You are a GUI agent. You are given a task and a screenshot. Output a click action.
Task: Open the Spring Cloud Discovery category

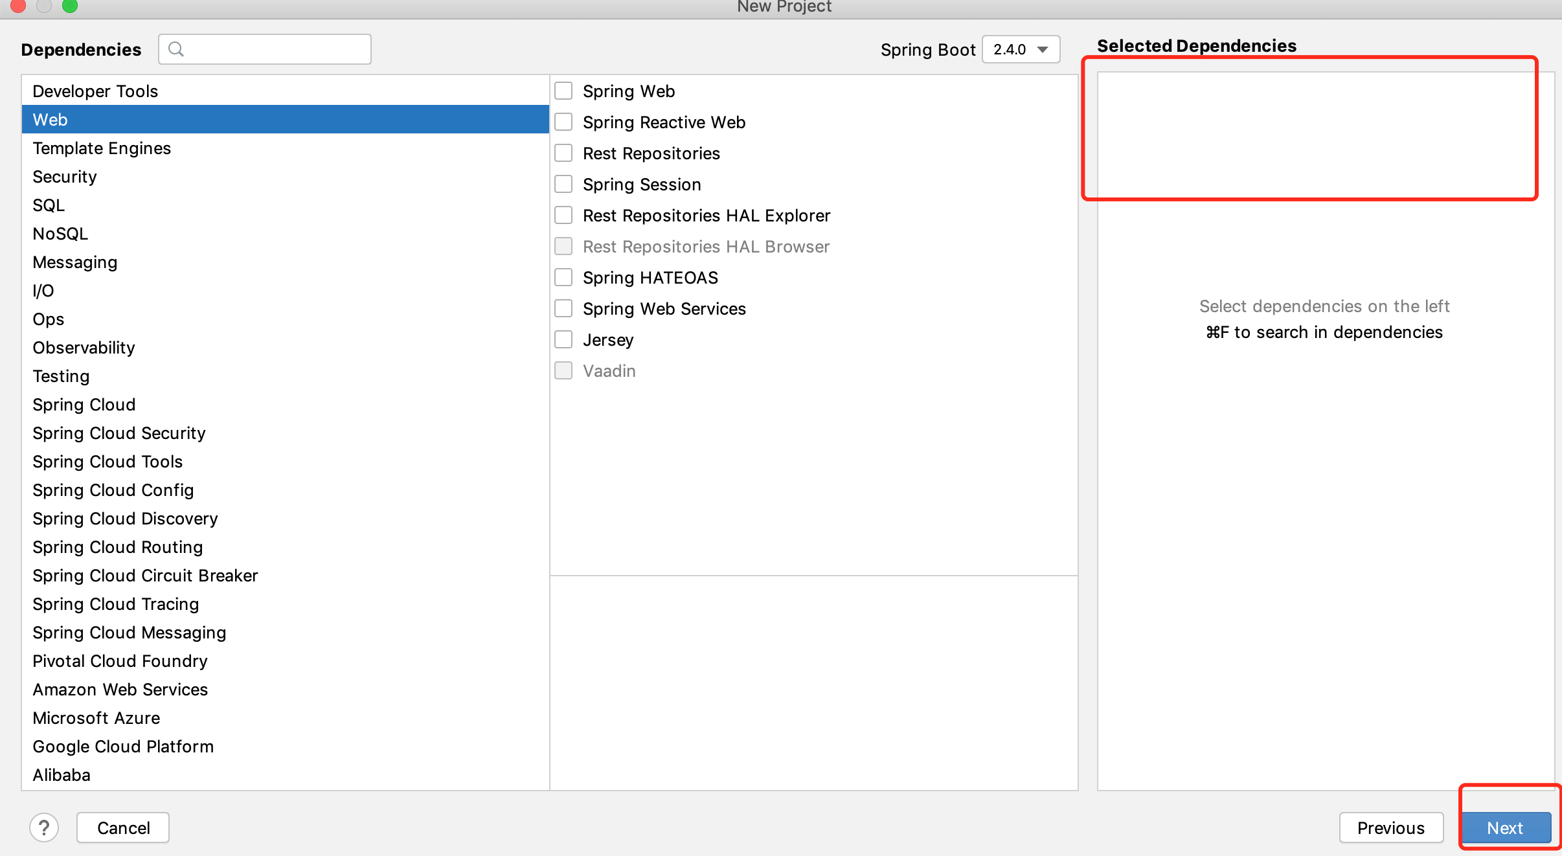[125, 519]
